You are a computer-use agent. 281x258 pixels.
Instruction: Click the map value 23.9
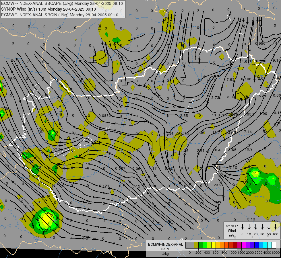pos(217,185)
